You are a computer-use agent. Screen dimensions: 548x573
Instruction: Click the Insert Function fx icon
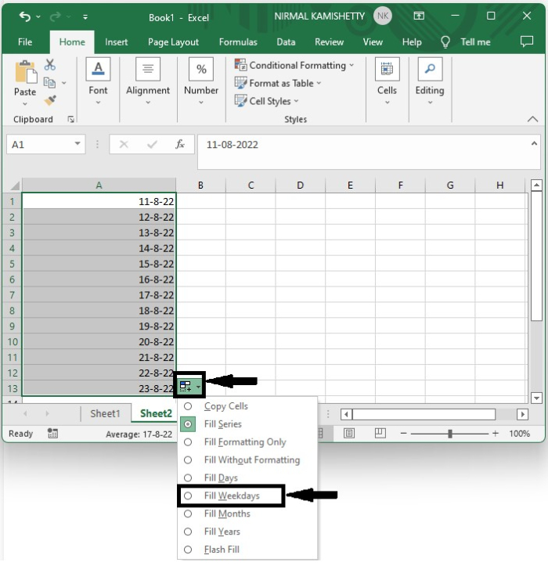pyautogui.click(x=180, y=144)
